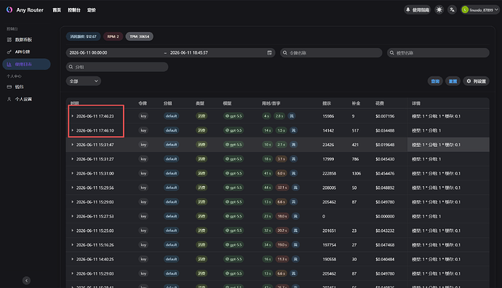Open the language translation icon
The image size is (502, 288).
[452, 10]
